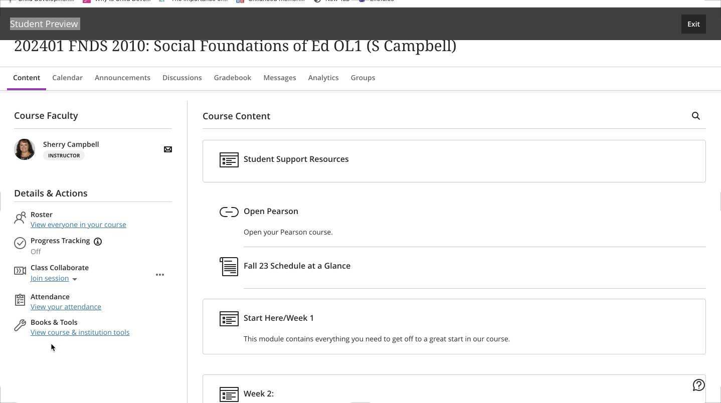Click the course content search magnifier icon
Image resolution: width=721 pixels, height=403 pixels.
(x=695, y=116)
